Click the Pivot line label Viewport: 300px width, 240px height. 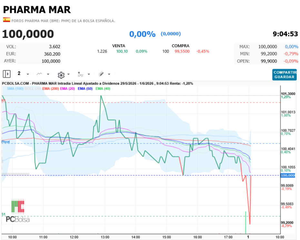point(5,142)
